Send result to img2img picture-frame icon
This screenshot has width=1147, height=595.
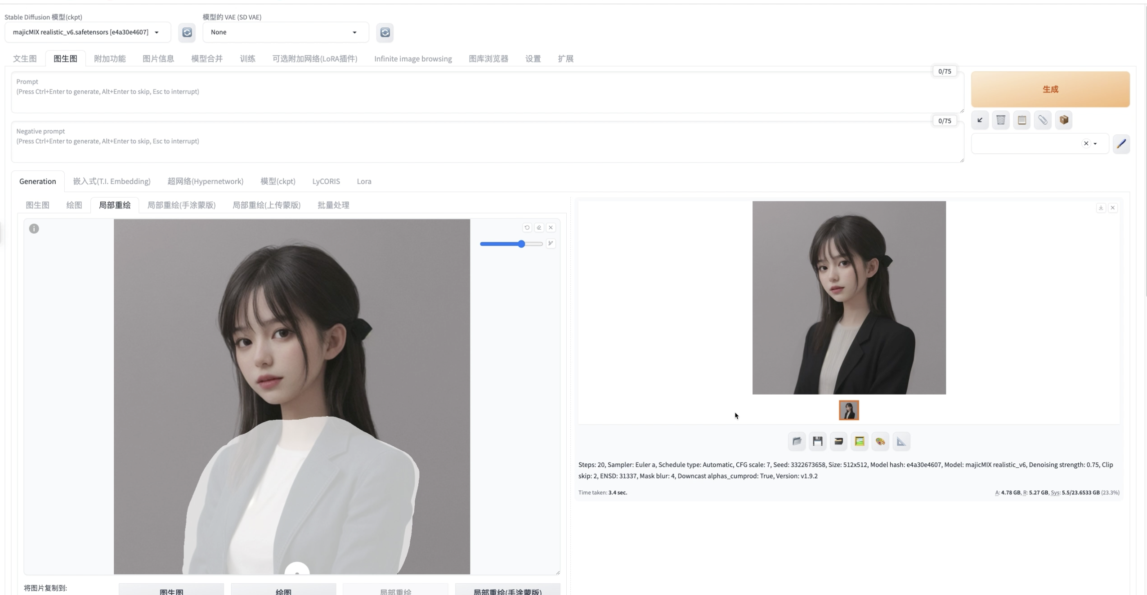point(860,441)
